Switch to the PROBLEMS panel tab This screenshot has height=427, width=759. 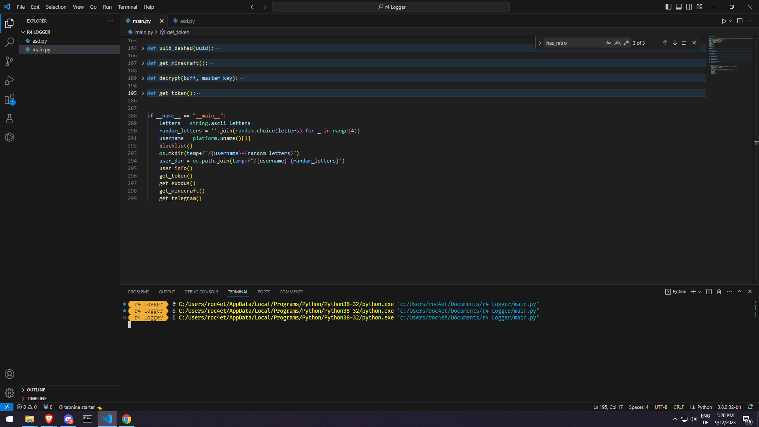[x=138, y=292]
